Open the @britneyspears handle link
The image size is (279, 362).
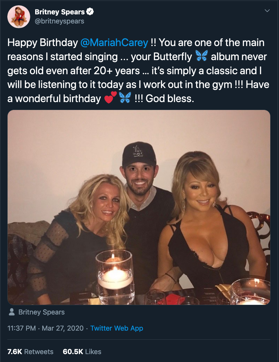(x=59, y=21)
